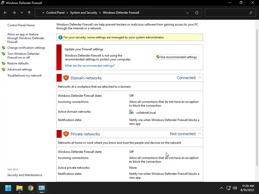259x194 pixels.
Task: Select the collabnet.local network name
Action: (x=146, y=113)
